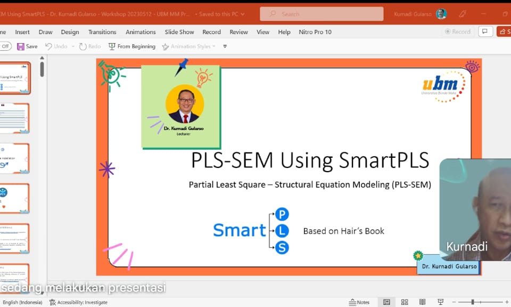
Task: Click the Share button
Action: pyautogui.click(x=504, y=31)
